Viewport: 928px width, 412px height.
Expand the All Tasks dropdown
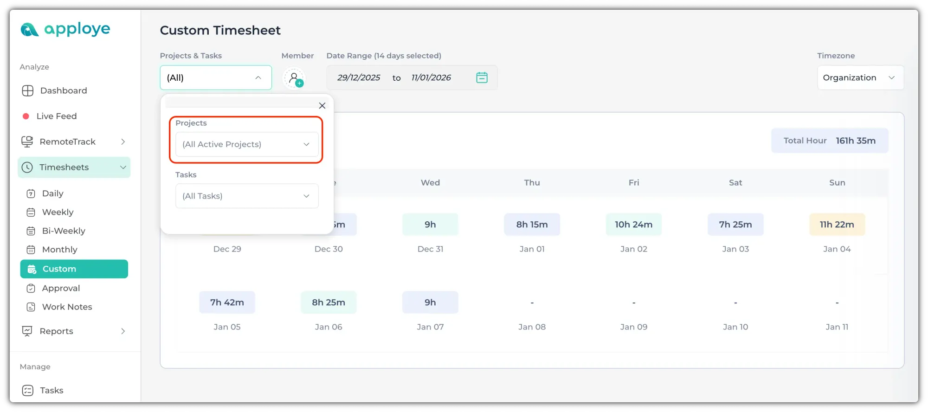[x=247, y=196]
